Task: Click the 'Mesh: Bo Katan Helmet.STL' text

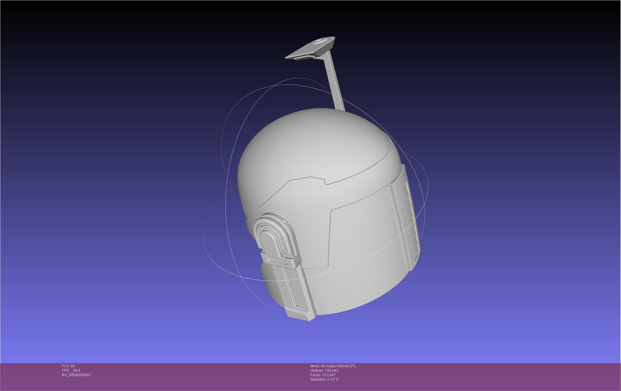Action: (x=333, y=366)
